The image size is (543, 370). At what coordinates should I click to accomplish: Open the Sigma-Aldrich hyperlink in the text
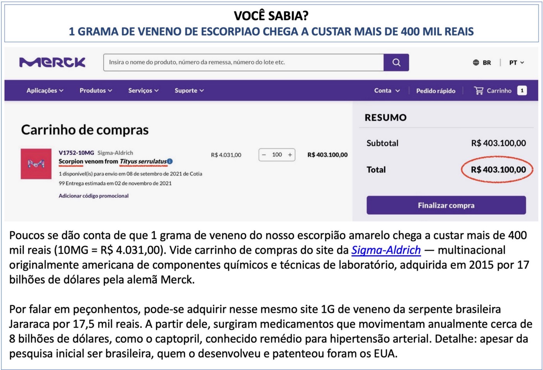pyautogui.click(x=386, y=250)
